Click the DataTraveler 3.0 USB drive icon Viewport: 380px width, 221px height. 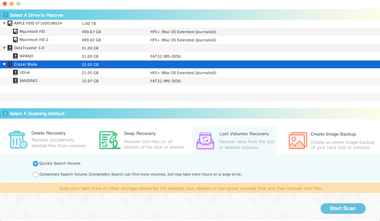click(10, 48)
